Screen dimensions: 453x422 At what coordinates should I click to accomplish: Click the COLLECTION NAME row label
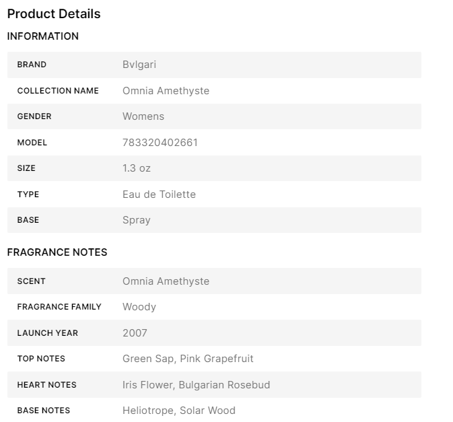coord(58,91)
